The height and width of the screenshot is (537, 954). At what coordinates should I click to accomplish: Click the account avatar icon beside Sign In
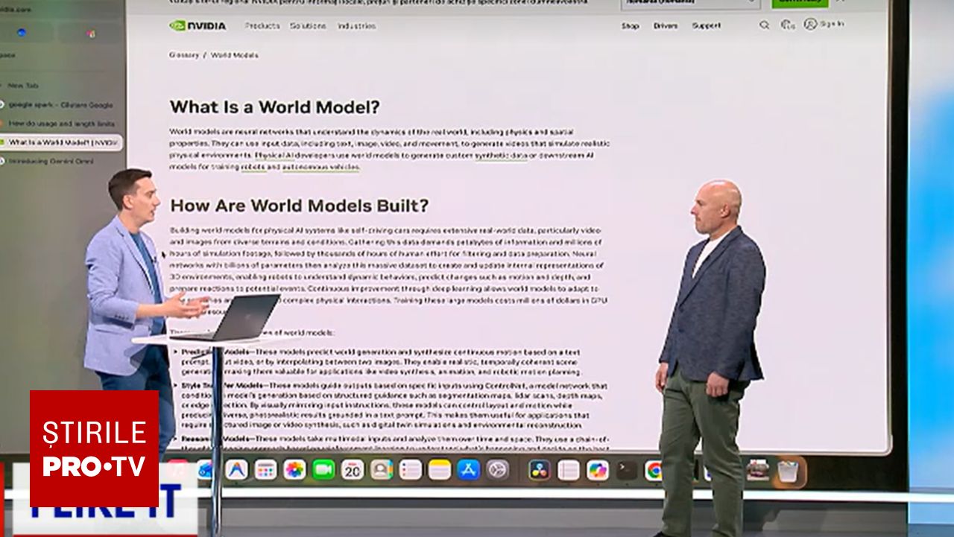[x=810, y=24]
